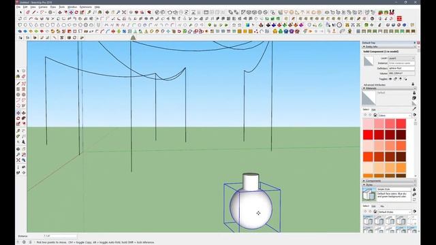
Task: Click Zoom Extents in the left palette
Action: click(x=18, y=160)
